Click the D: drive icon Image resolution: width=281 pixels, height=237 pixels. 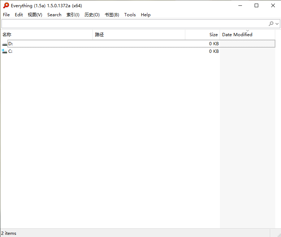[5, 44]
